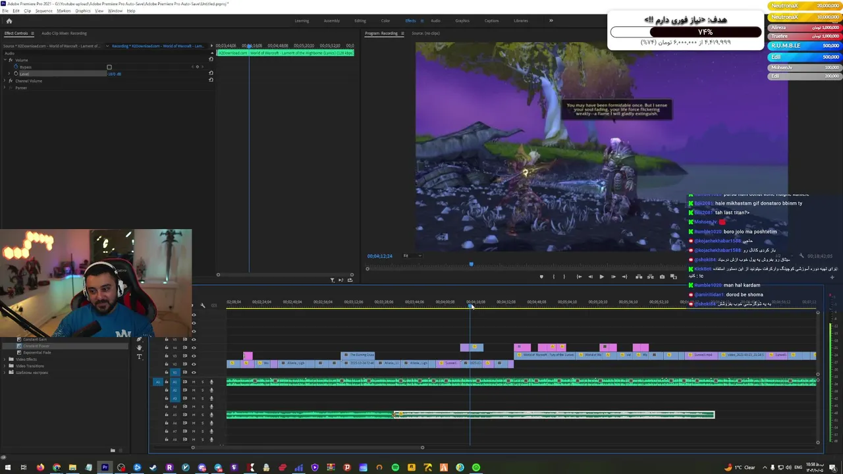Click the export icon below Effect Controls timeline

(350, 280)
